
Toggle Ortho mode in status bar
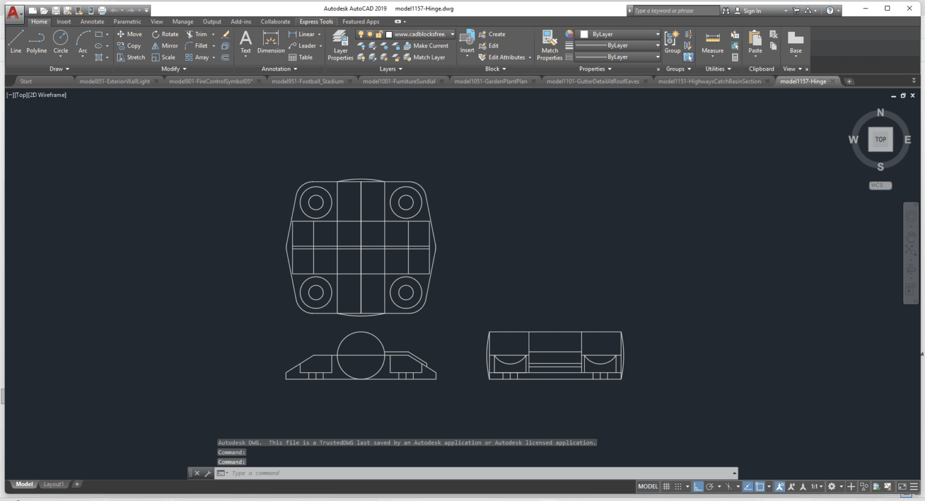click(698, 486)
